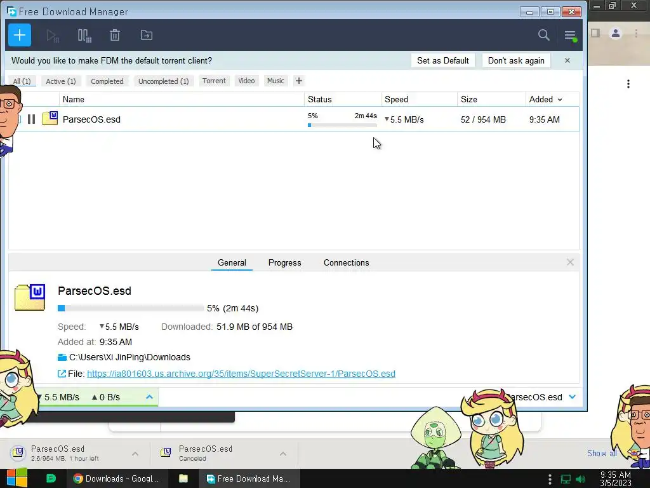Select the All (1) filter tab
Image resolution: width=650 pixels, height=488 pixels.
click(x=22, y=81)
